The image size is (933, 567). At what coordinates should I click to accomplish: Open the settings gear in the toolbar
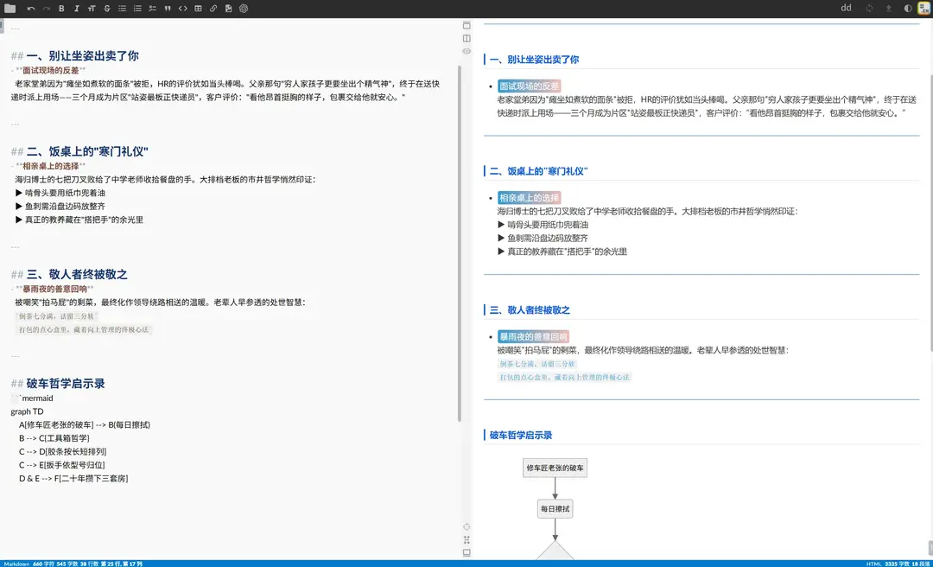point(244,8)
